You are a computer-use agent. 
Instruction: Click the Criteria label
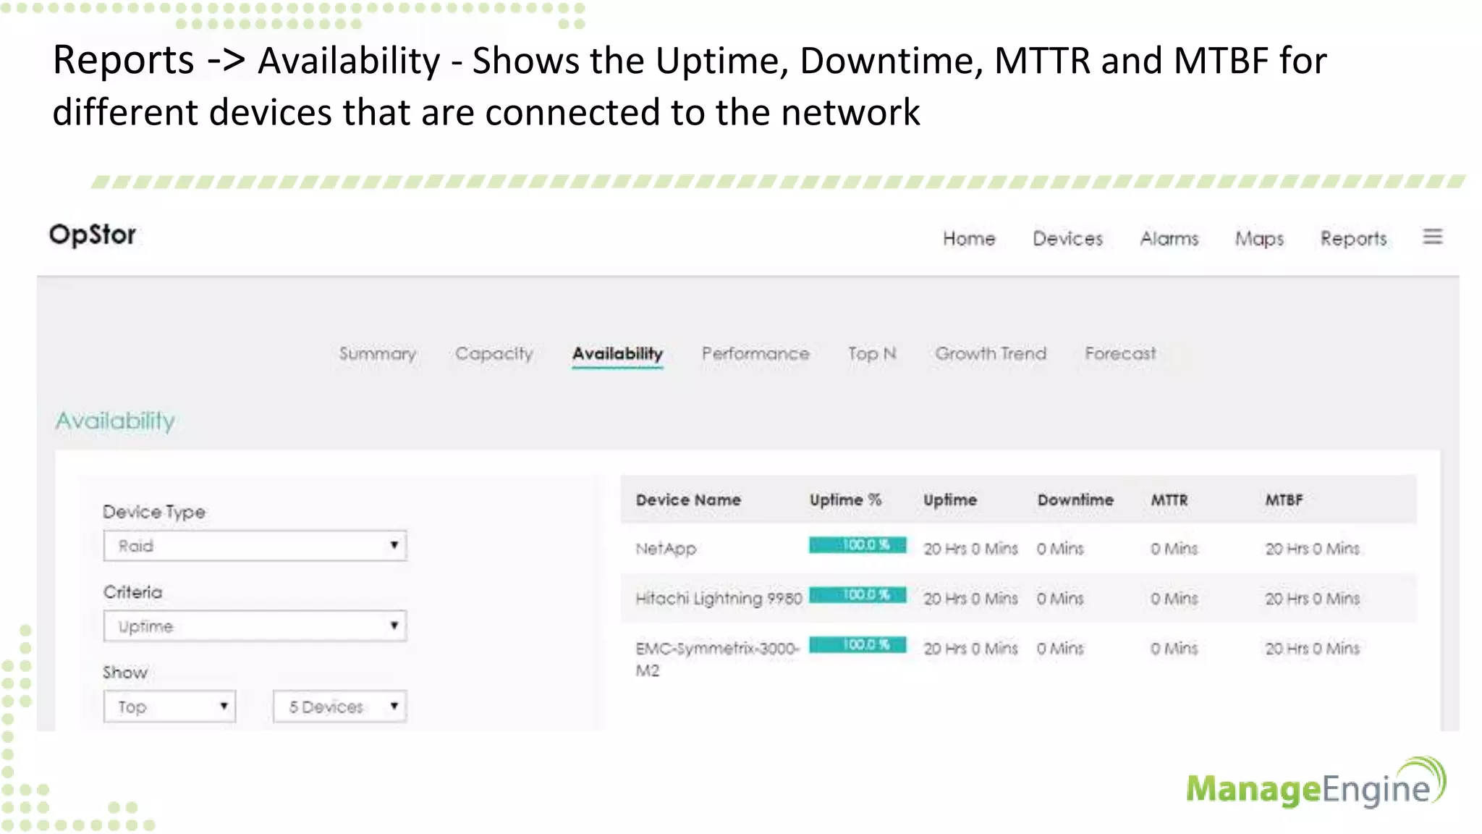click(132, 591)
